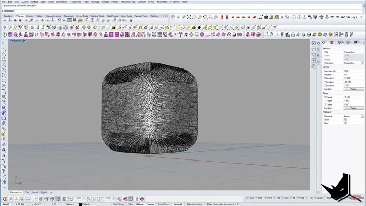
Task: Toggle the End osnap checkbox
Action: 248,198
